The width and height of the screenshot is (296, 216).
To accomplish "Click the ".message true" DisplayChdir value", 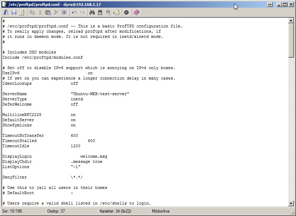I will click(86, 161).
